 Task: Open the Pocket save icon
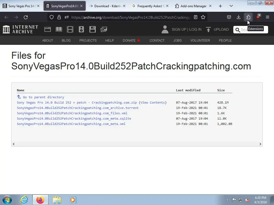coord(229,17)
